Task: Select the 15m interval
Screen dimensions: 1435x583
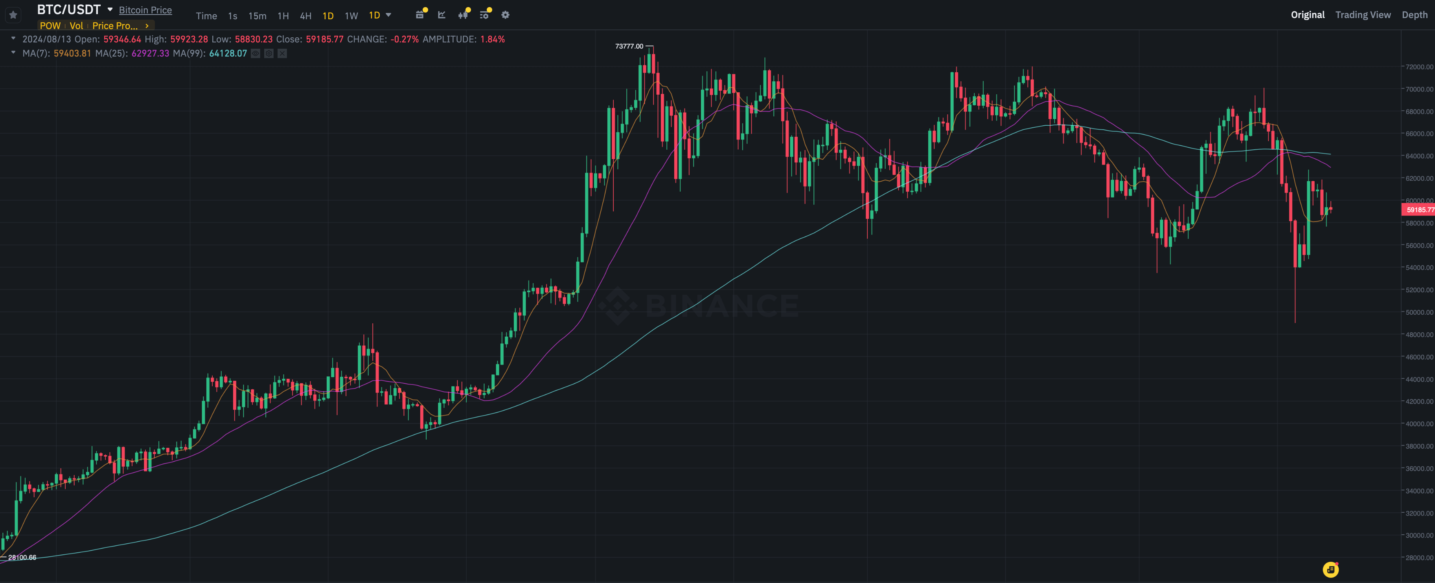Action: click(x=258, y=16)
